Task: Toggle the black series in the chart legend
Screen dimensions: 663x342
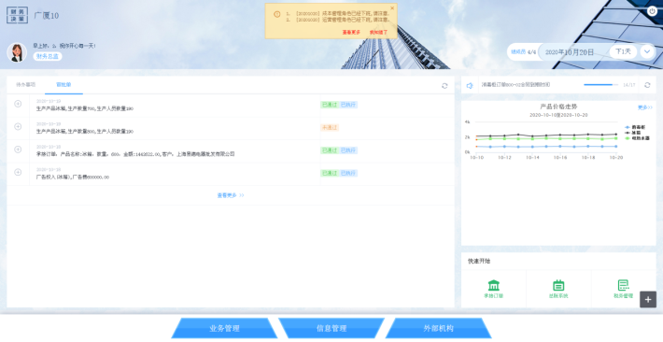Action: tap(632, 133)
